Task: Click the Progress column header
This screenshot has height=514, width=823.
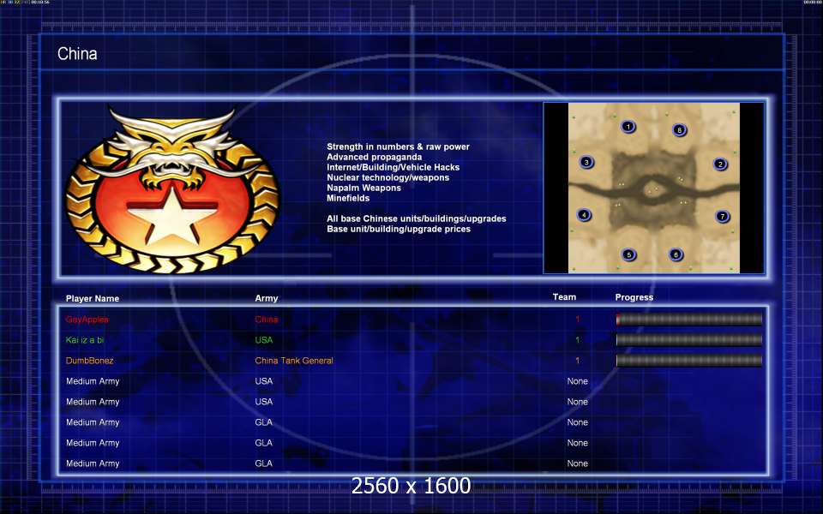Action: point(634,297)
